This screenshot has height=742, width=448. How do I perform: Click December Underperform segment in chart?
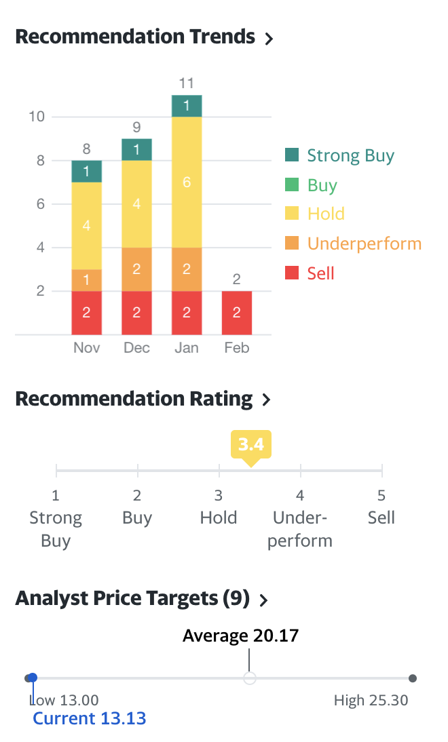click(x=136, y=269)
